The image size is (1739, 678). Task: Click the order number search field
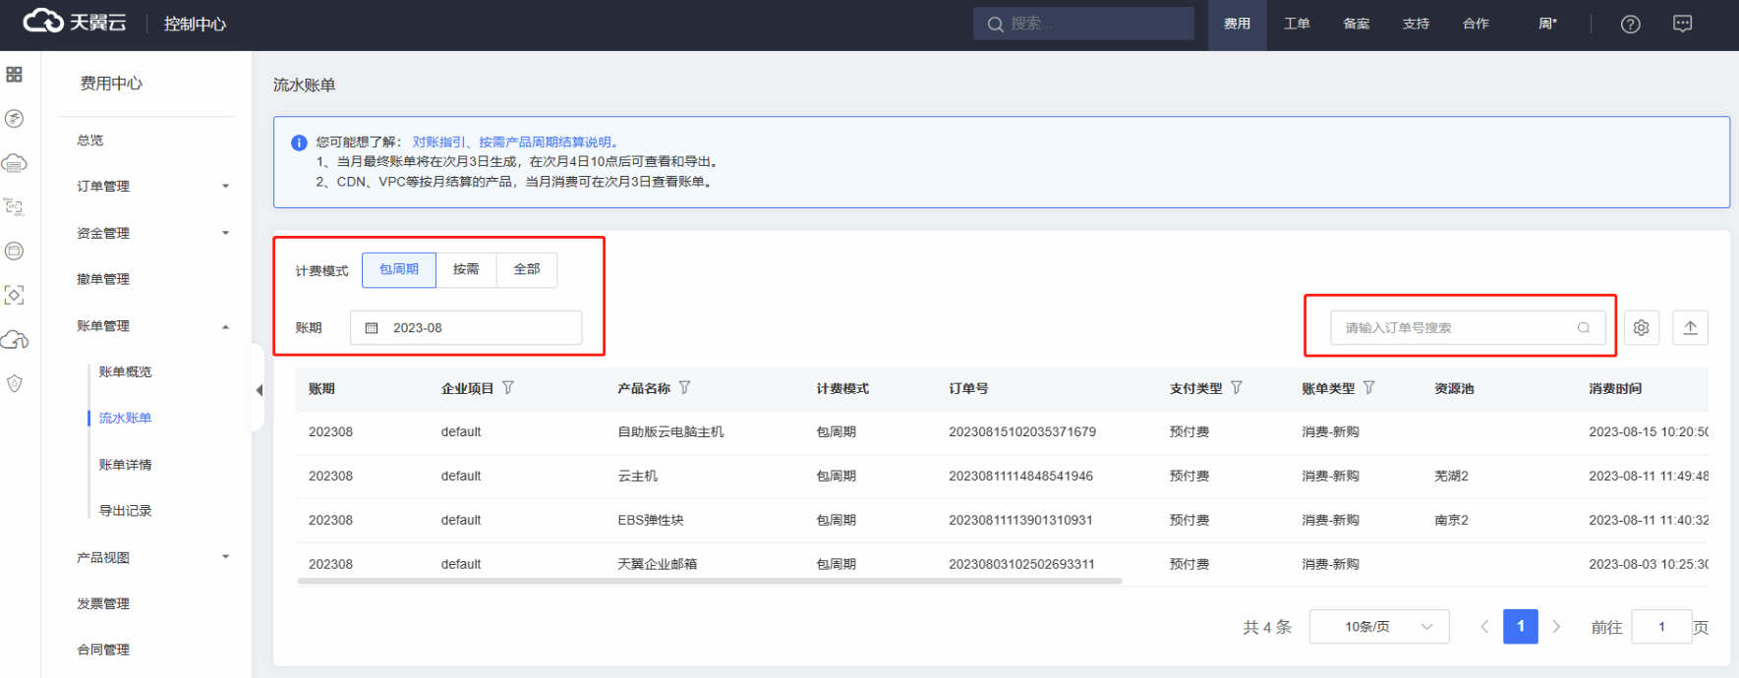[x=1455, y=328]
